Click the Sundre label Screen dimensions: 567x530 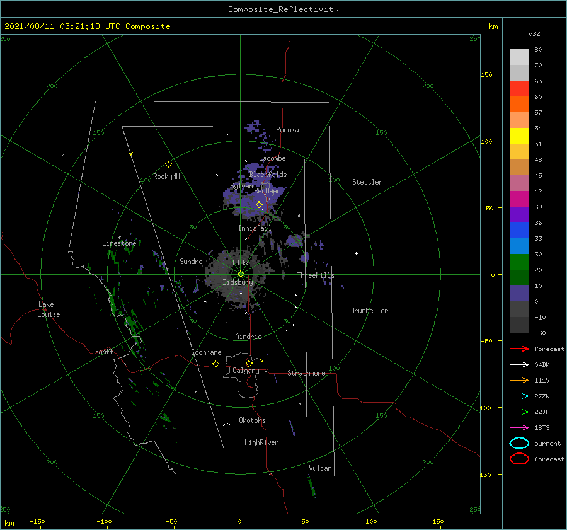click(191, 261)
